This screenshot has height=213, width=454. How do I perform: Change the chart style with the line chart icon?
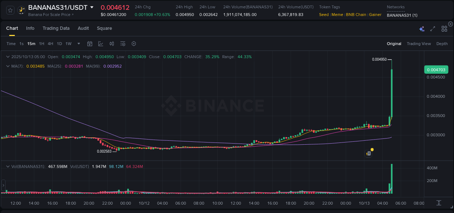click(101, 44)
